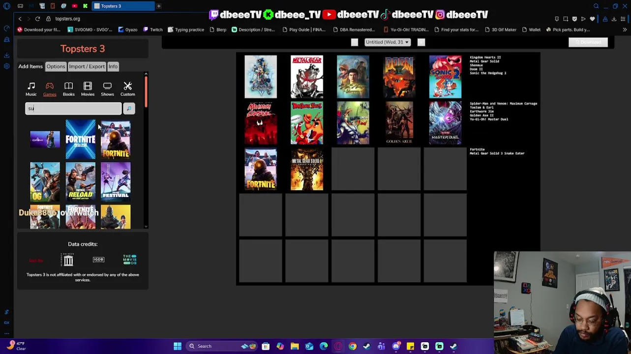This screenshot has height=354, width=631.
Task: Open the Wallet bookmark
Action: pos(531,29)
